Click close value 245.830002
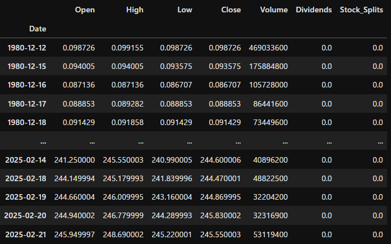 coord(220,215)
